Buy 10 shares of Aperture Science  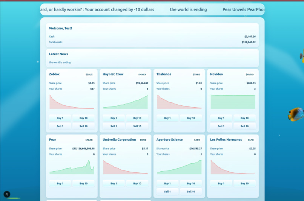click(191, 183)
